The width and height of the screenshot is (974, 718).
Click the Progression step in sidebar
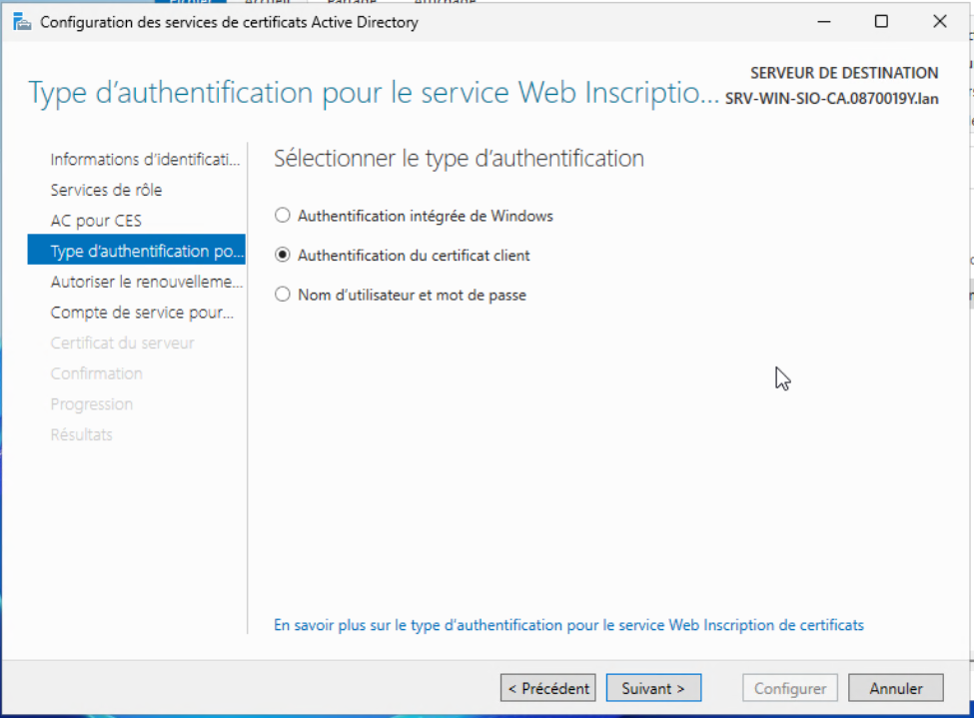(x=91, y=404)
